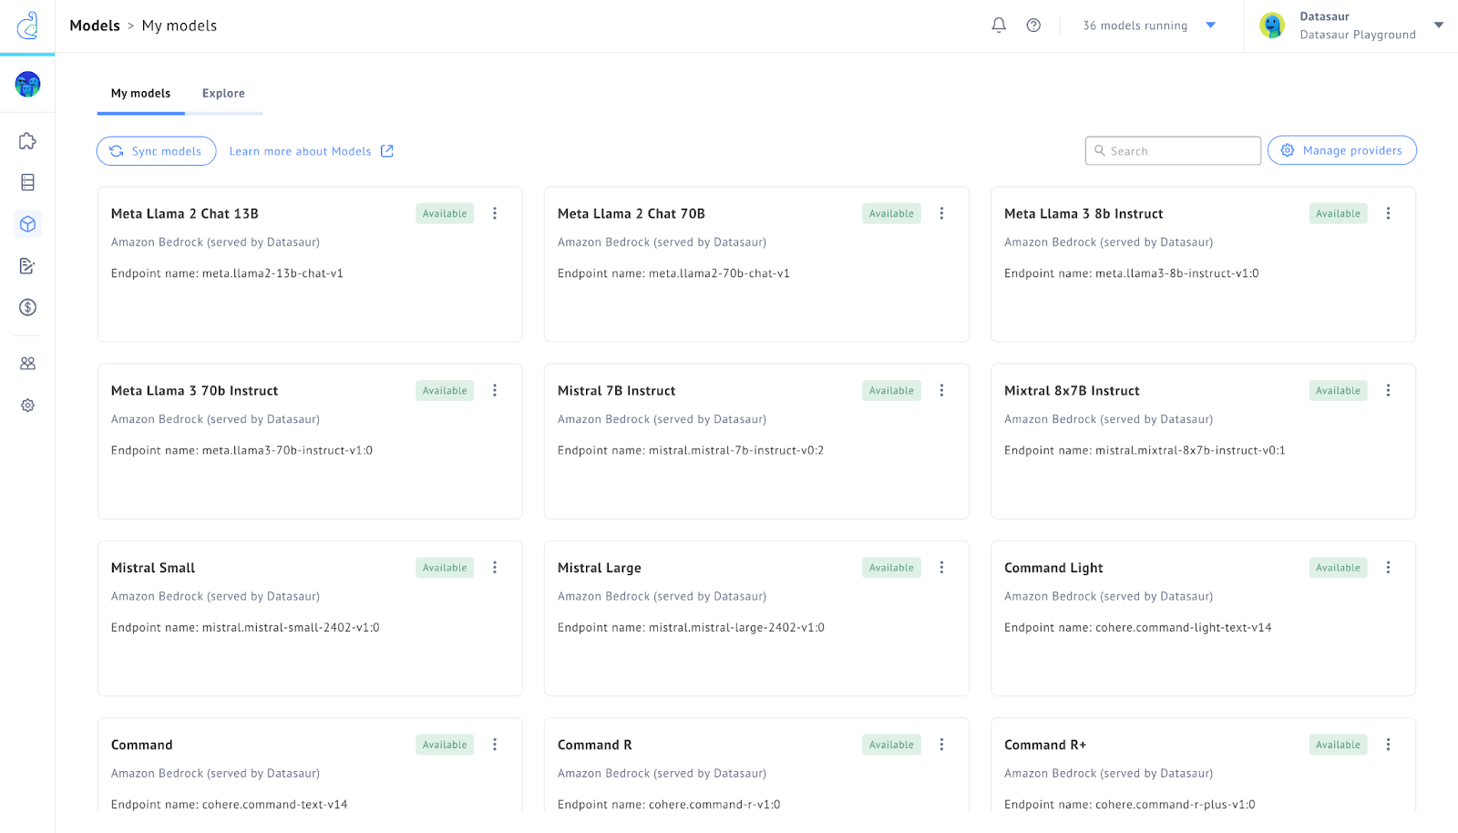This screenshot has height=833, width=1458.
Task: Click endpoint name mistral.mistral-7b-instruct-v0:2
Action: (x=736, y=450)
